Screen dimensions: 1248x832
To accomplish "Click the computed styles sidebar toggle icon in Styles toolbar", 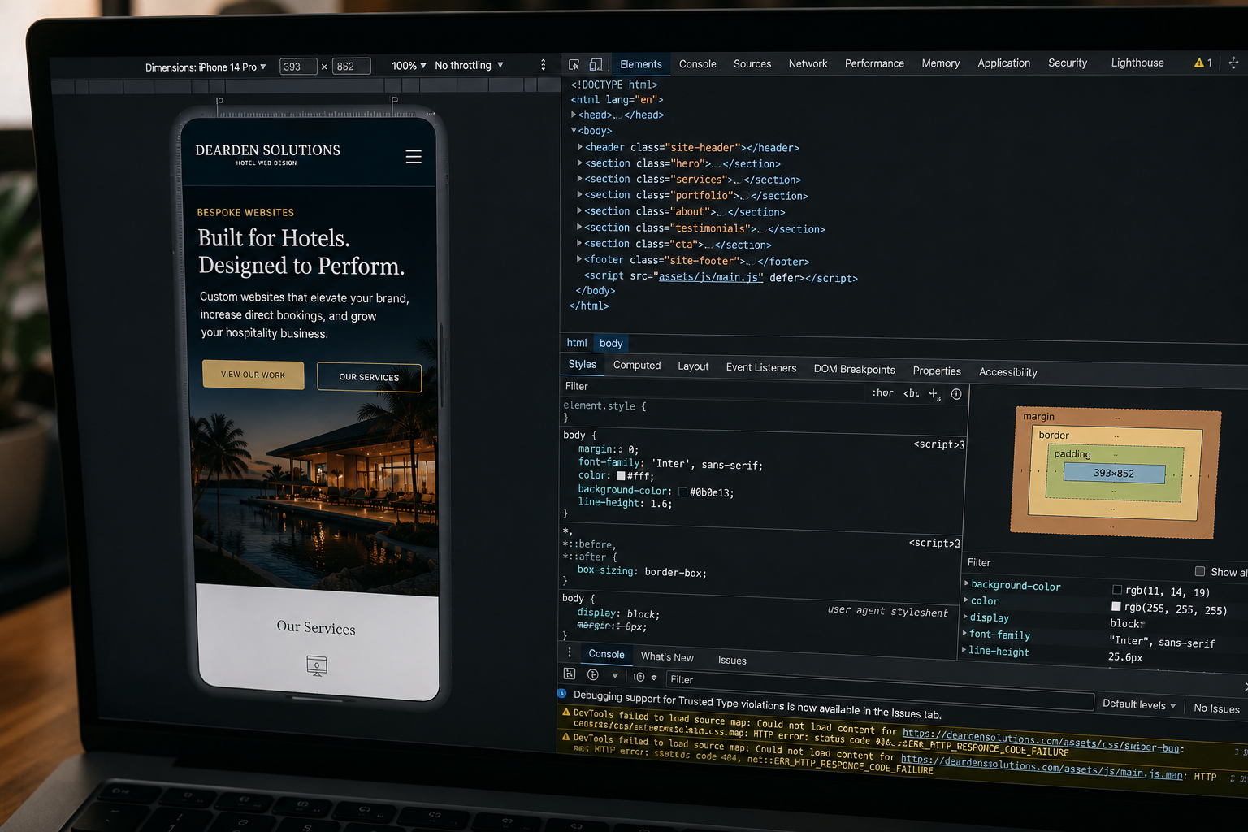I will 956,394.
